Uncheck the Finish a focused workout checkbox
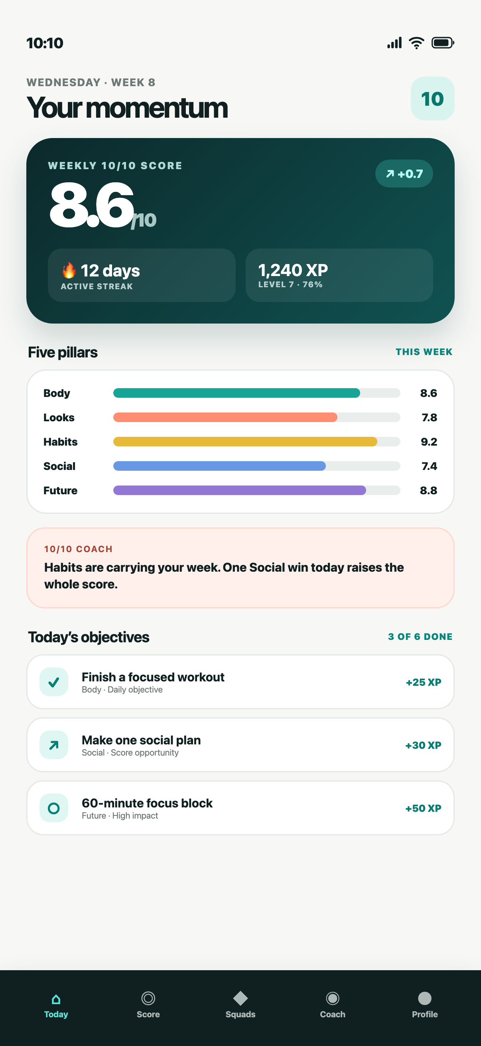 click(53, 682)
